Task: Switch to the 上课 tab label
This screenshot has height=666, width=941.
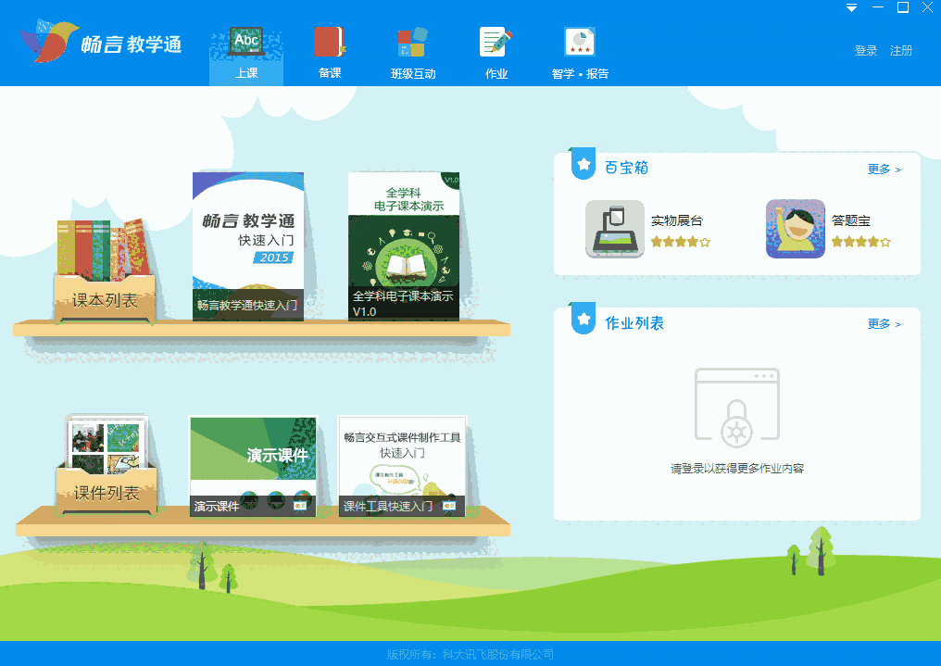Action: point(246,73)
